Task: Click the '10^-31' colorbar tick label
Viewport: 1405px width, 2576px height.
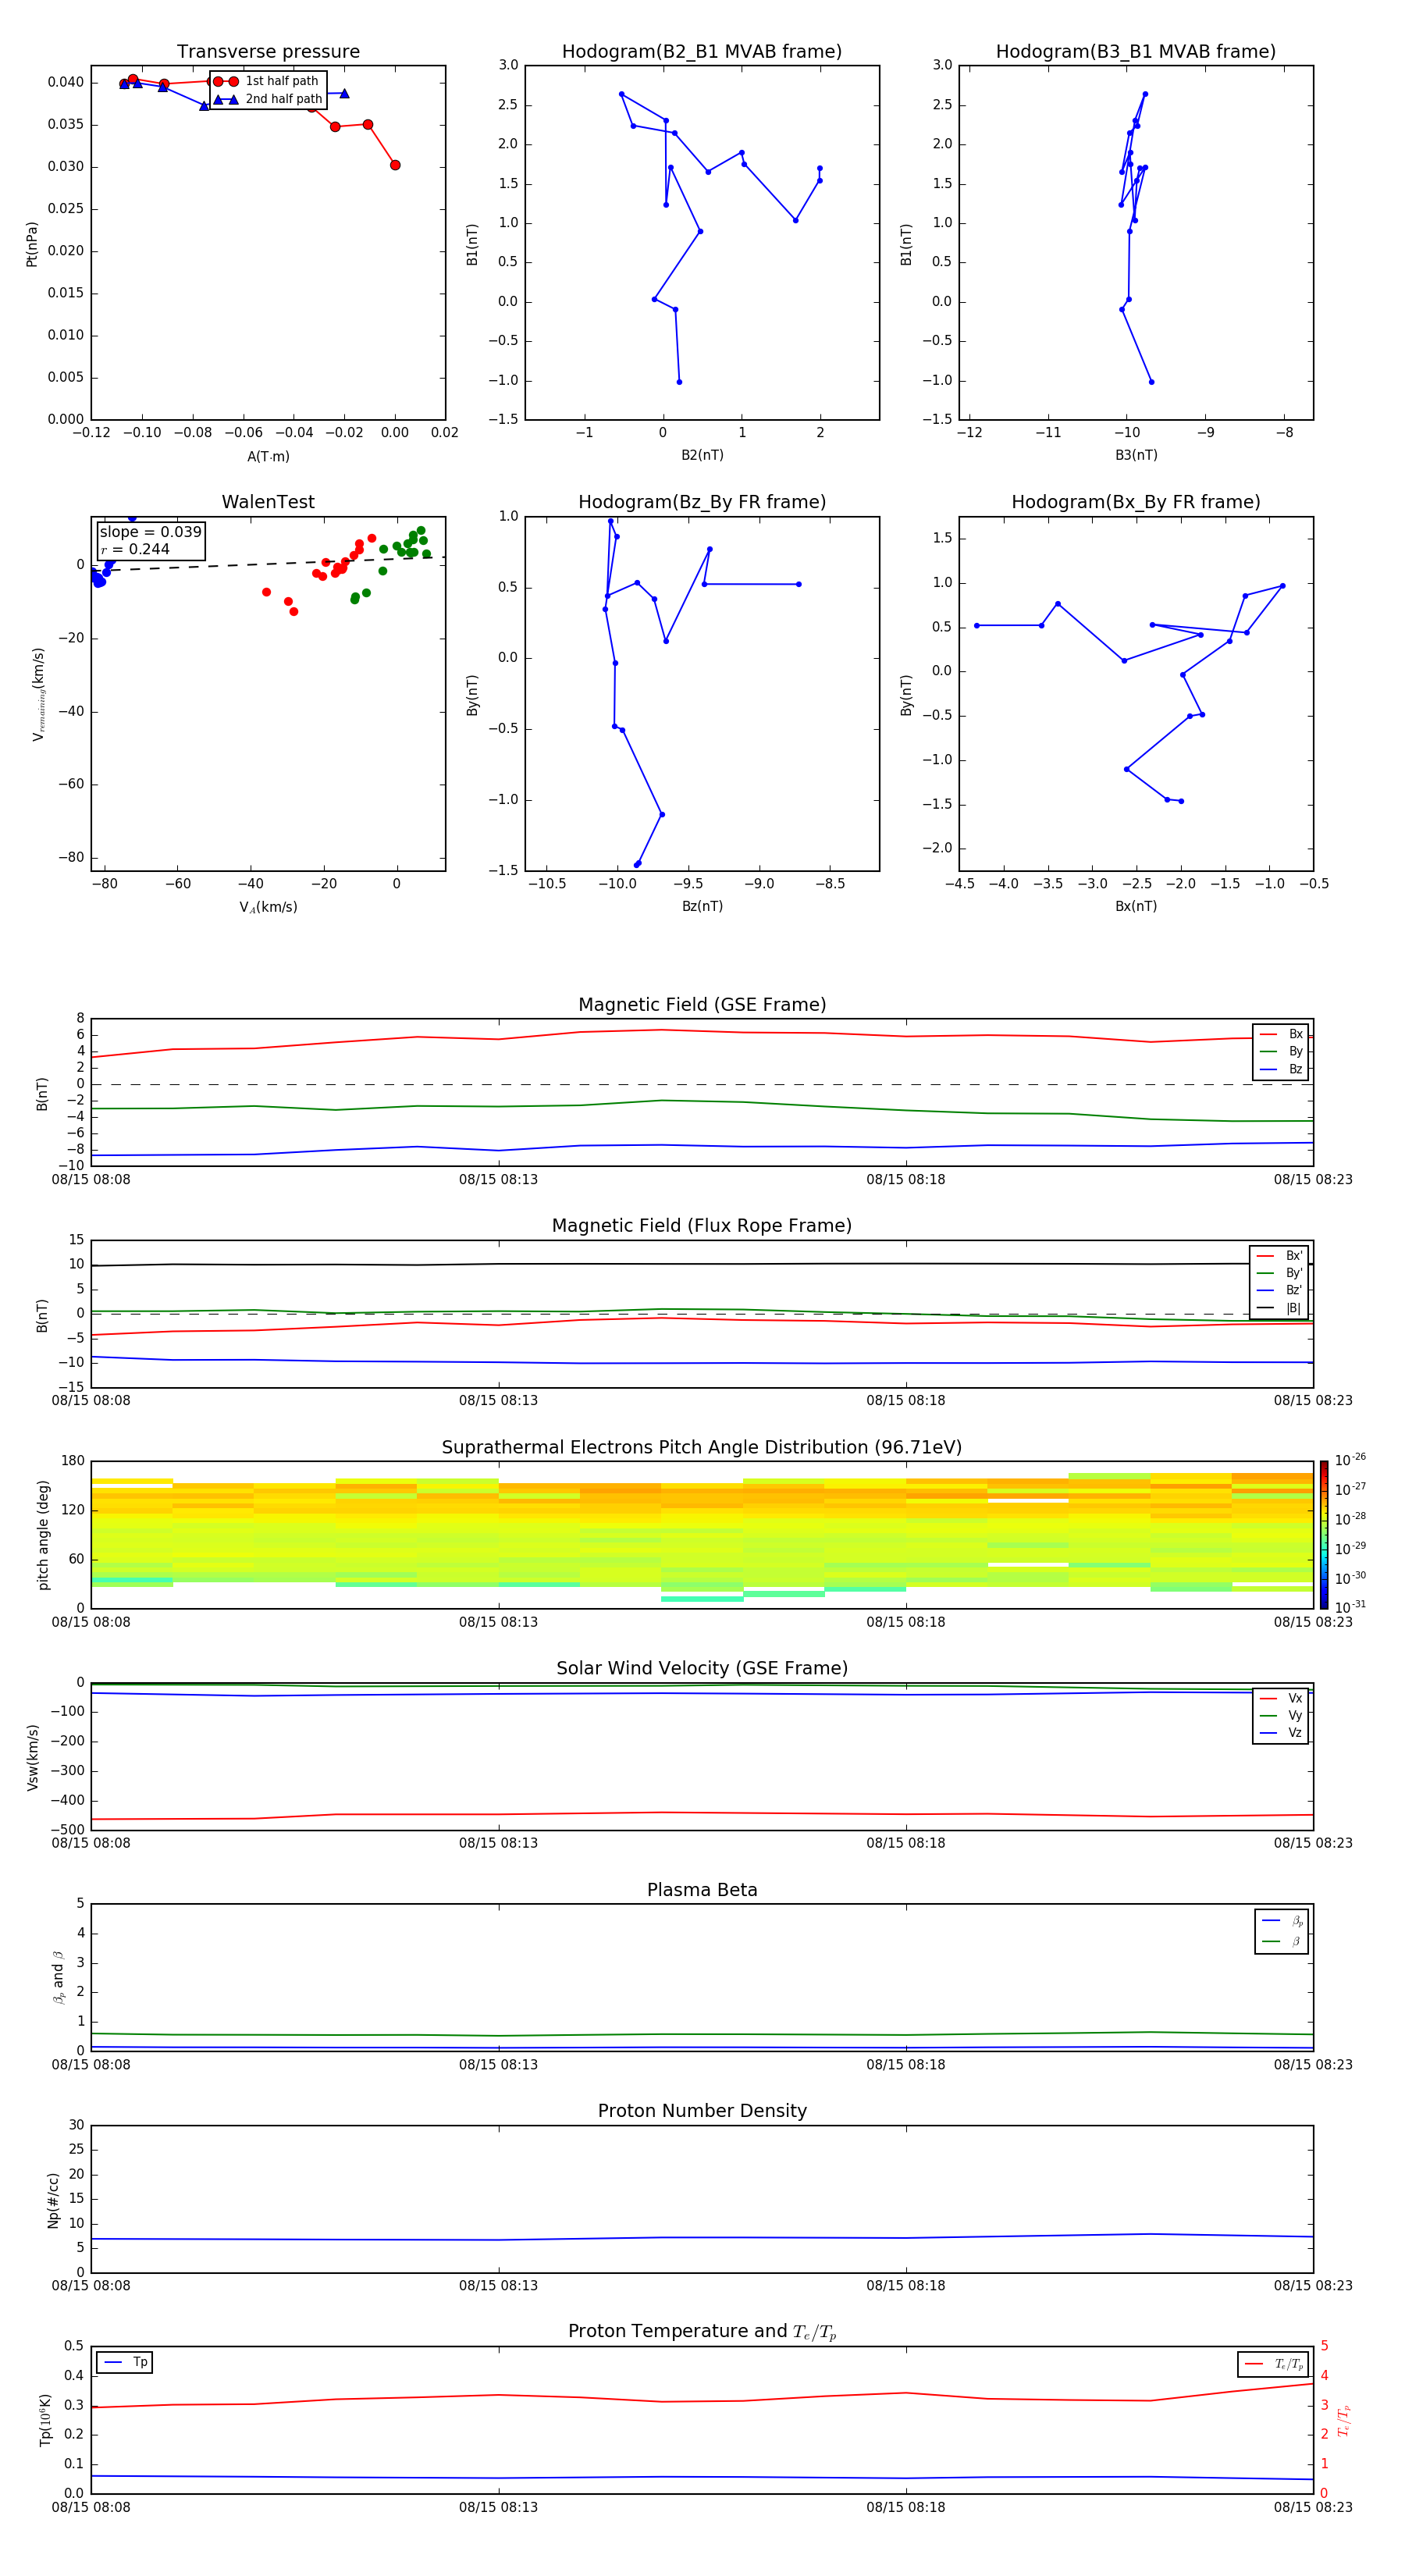Action: point(1350,1607)
